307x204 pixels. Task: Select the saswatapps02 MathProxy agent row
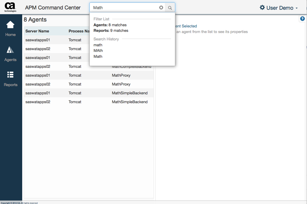(89, 84)
